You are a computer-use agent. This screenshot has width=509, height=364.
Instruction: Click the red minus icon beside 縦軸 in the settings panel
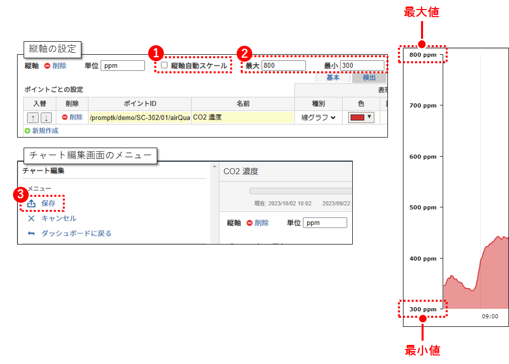[x=47, y=66]
